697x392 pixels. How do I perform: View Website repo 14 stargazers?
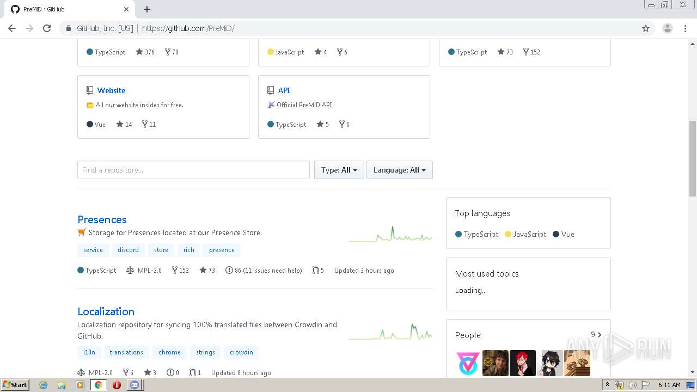click(x=124, y=124)
